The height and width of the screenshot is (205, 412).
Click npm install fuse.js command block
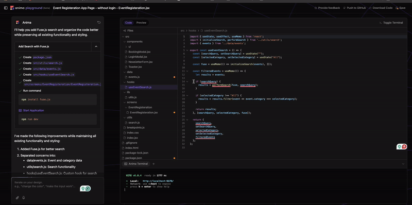[58, 99]
